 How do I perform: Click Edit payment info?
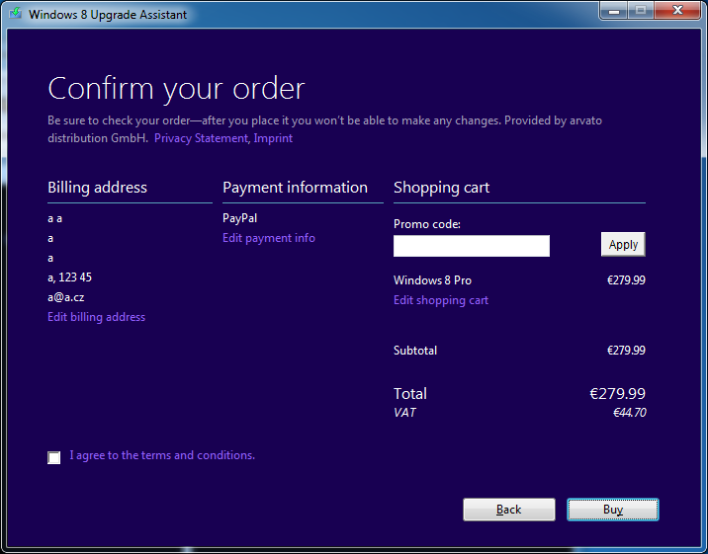click(x=269, y=238)
